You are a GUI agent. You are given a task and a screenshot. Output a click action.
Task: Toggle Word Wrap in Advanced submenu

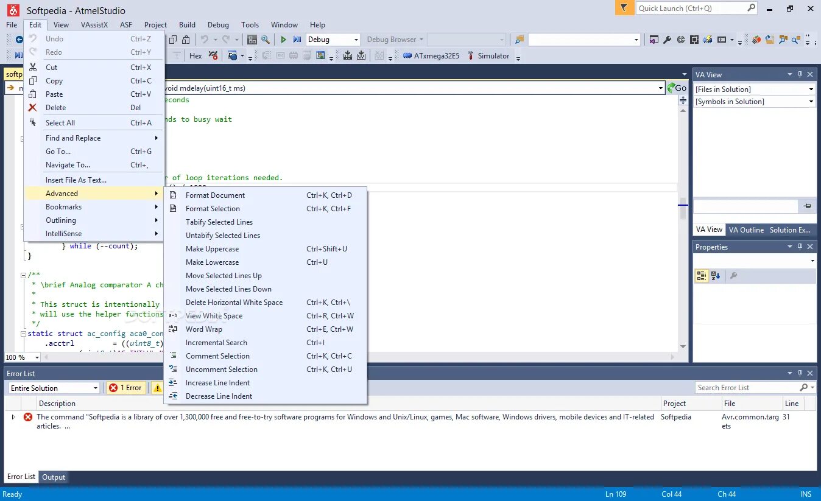tap(266, 329)
